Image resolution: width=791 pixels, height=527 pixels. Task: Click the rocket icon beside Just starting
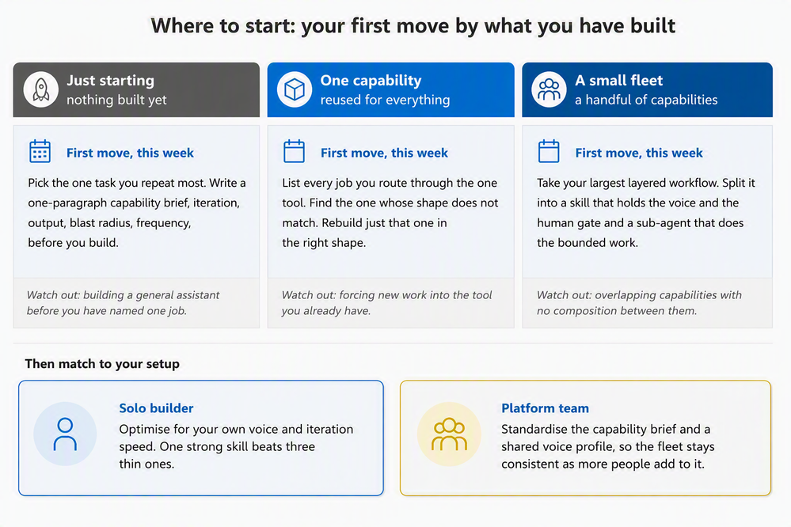(41, 89)
